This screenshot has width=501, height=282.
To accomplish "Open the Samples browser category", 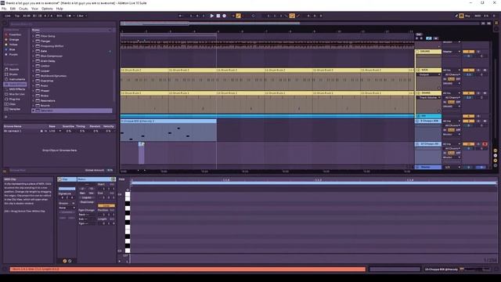I will coord(13,109).
